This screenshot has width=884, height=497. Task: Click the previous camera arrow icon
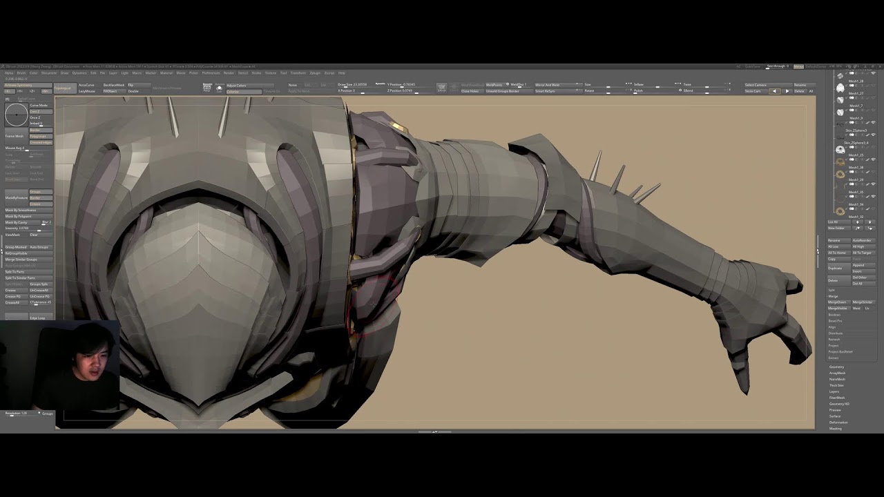click(x=774, y=91)
